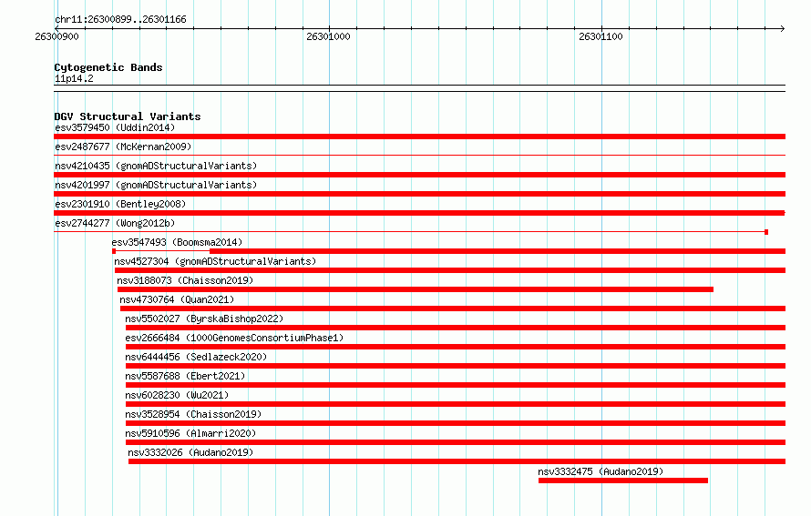Click the 26301000 ruler label
The image size is (811, 516).
[x=328, y=36]
